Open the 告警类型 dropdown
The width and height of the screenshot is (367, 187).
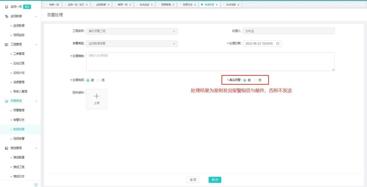(x=132, y=44)
